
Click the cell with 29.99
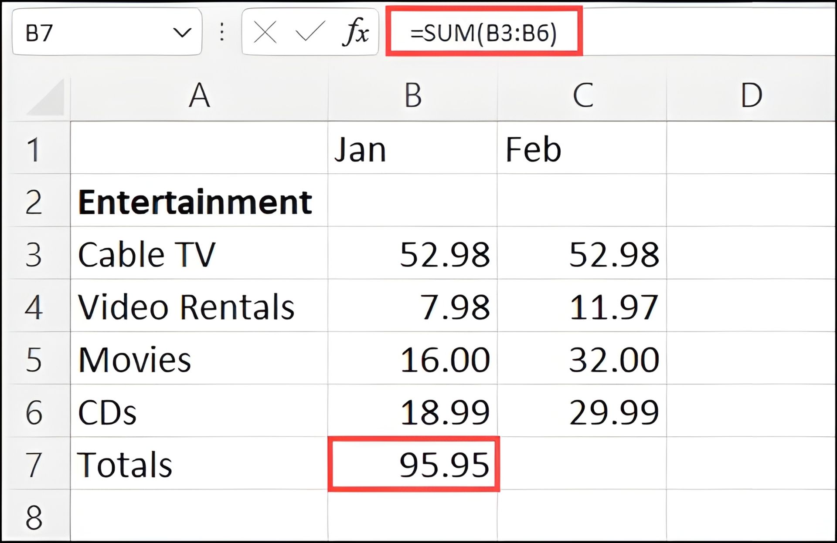coord(582,411)
